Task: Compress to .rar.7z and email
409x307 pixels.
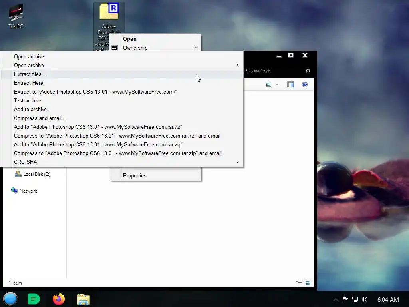Action: 122,136
